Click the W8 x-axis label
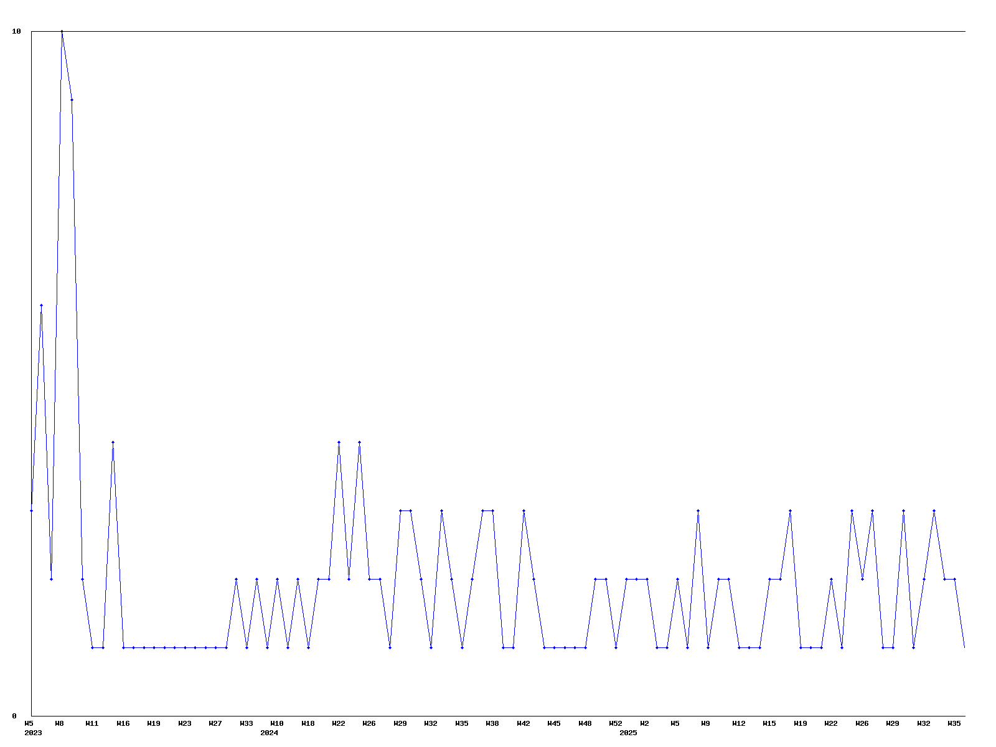 (60, 723)
